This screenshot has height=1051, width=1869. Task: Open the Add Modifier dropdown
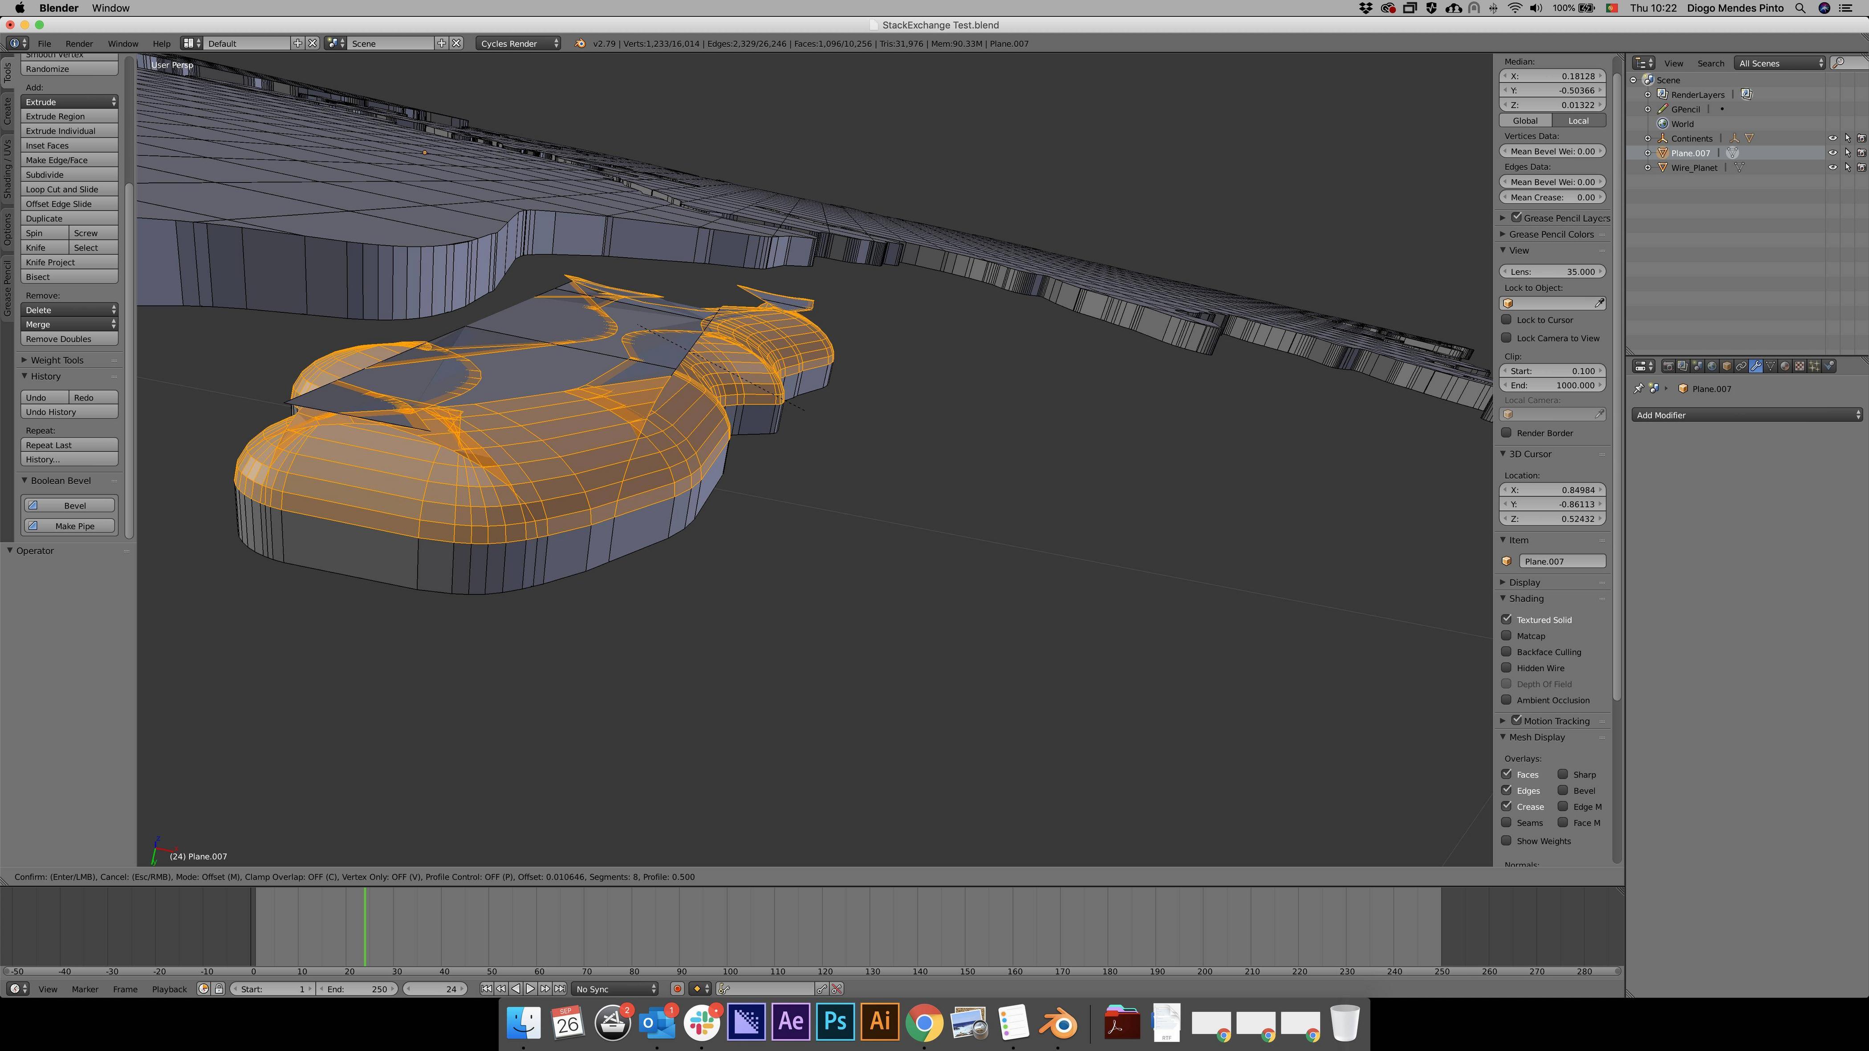click(1747, 415)
